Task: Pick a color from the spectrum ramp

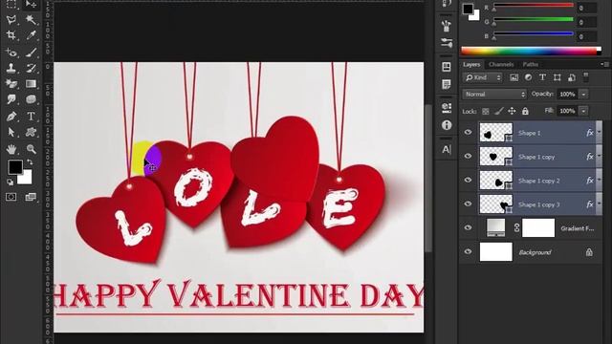Action: (531, 51)
